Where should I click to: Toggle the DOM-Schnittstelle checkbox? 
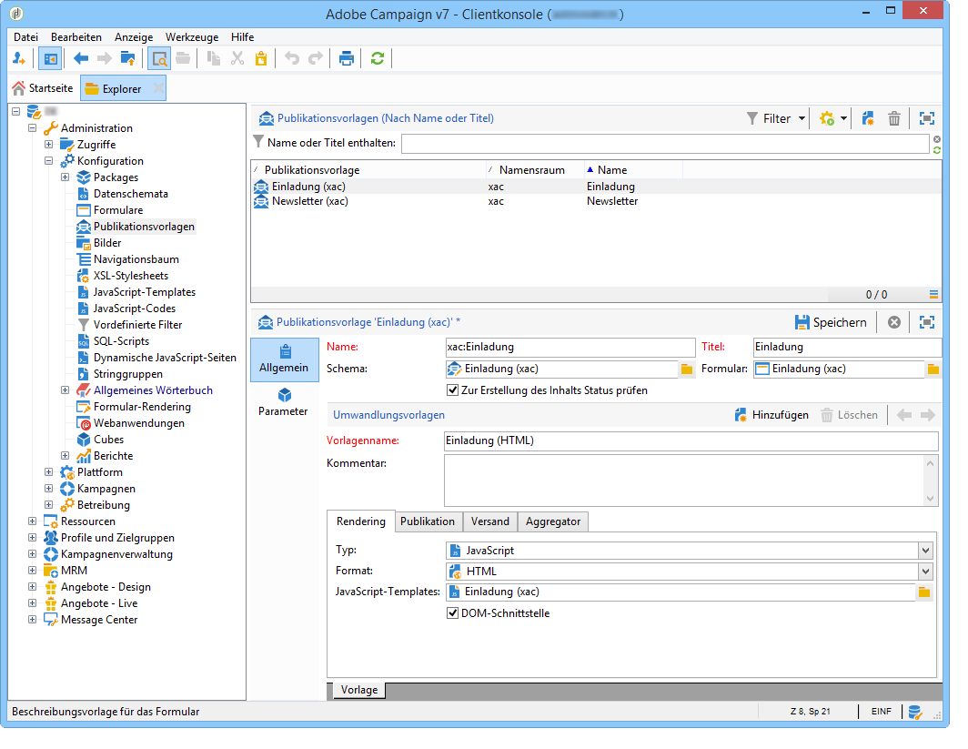[x=452, y=613]
